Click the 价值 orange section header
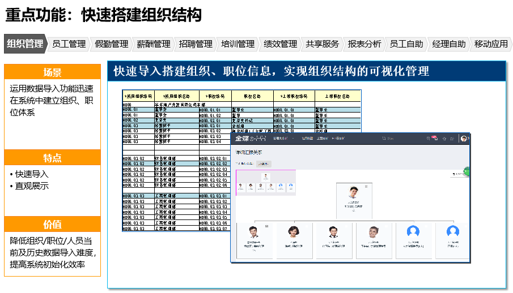The height and width of the screenshot is (293, 513). (x=52, y=225)
